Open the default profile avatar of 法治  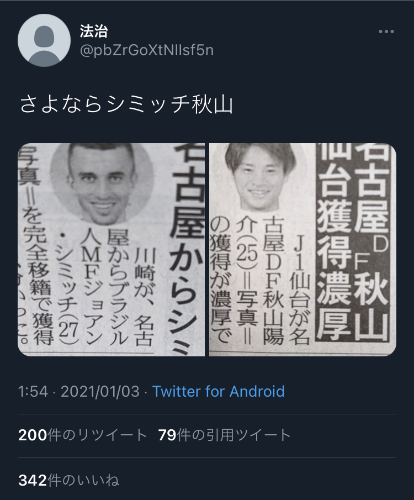tap(44, 40)
